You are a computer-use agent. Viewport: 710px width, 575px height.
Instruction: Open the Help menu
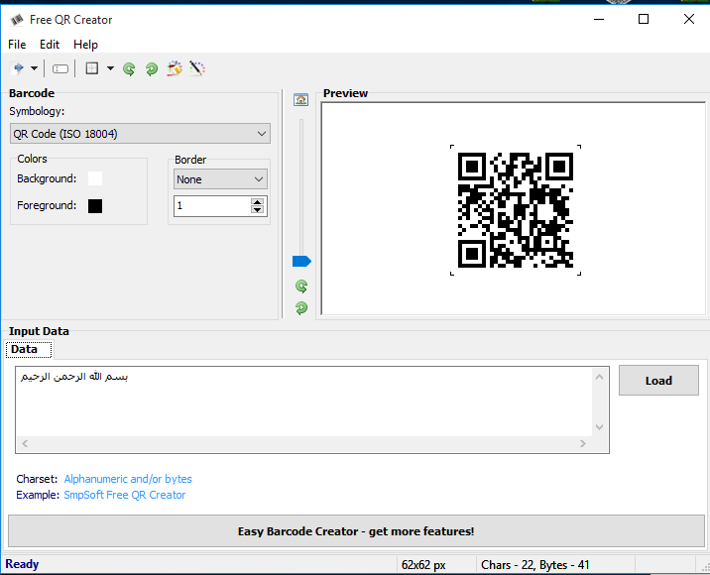pos(85,45)
